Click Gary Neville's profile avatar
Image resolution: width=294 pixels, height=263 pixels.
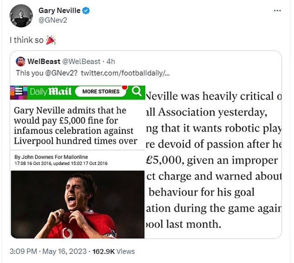click(x=21, y=15)
